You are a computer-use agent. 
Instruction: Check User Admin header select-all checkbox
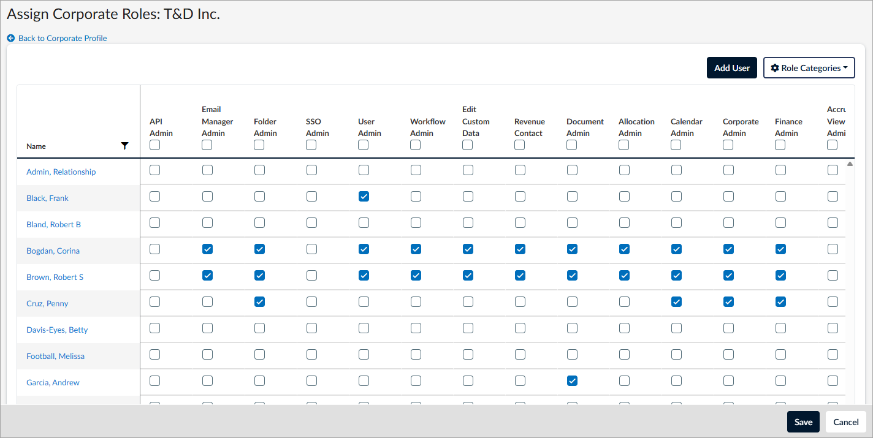click(x=364, y=145)
